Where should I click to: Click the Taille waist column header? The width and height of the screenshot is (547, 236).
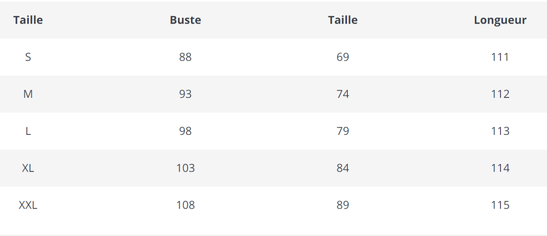click(x=343, y=20)
